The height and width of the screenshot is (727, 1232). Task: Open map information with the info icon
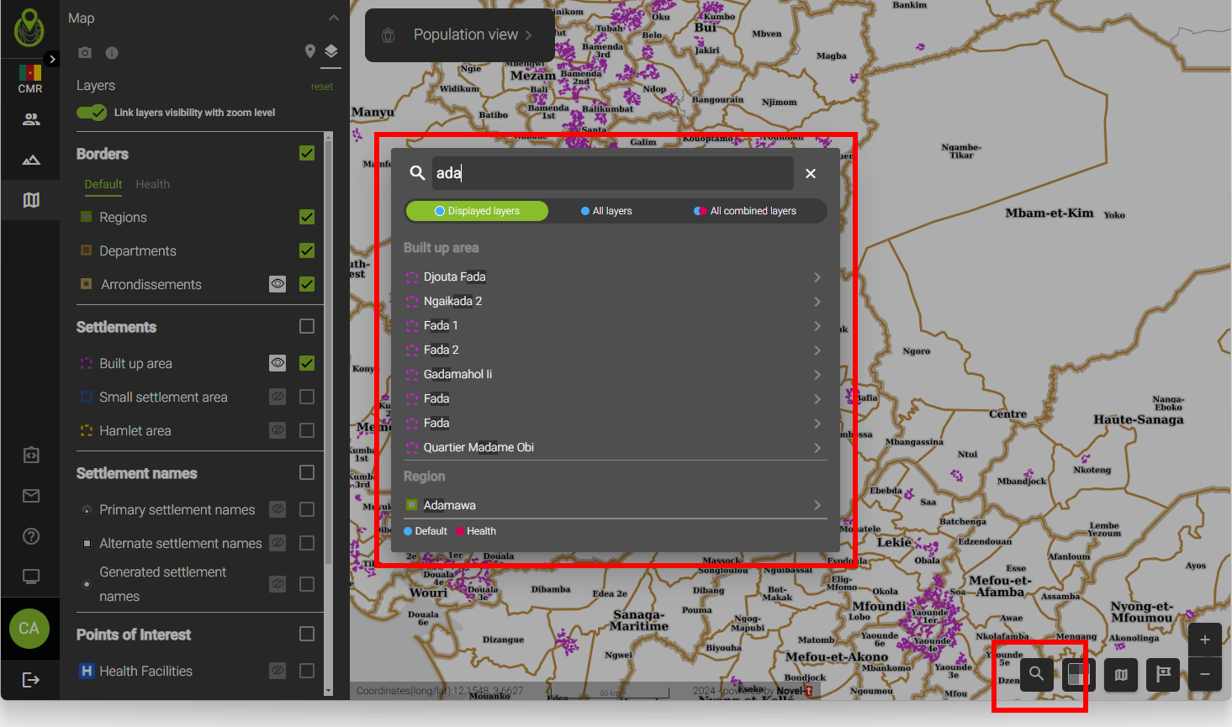click(112, 53)
